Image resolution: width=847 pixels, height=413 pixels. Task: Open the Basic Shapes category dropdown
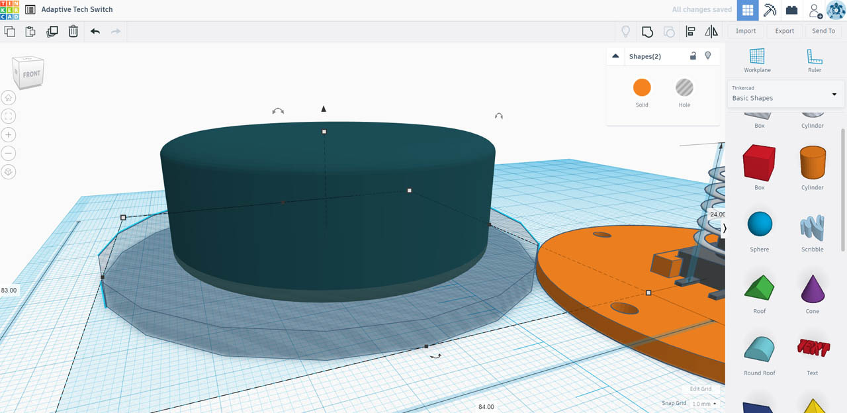[785, 93]
